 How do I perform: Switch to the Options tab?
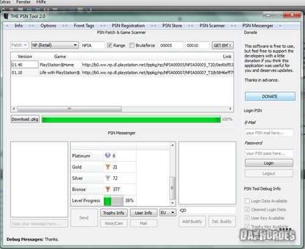click(48, 26)
